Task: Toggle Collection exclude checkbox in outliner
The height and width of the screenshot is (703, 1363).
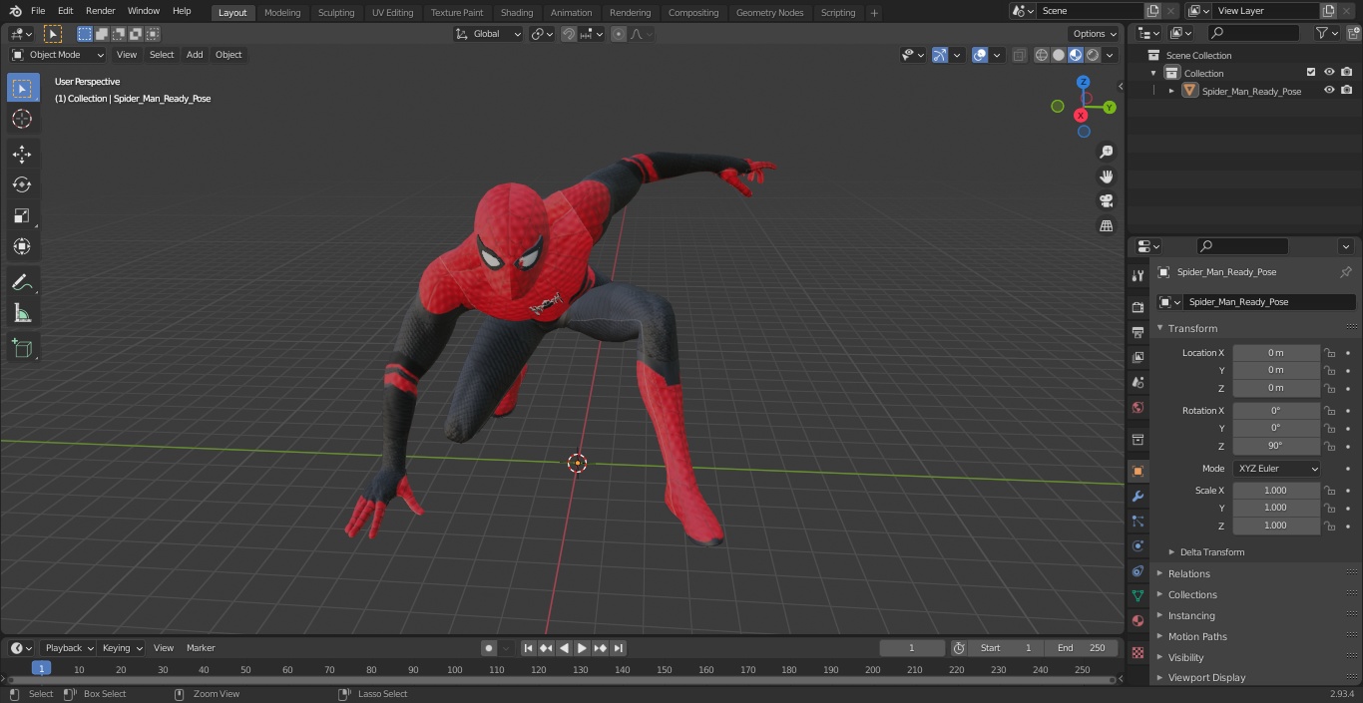Action: (1311, 73)
